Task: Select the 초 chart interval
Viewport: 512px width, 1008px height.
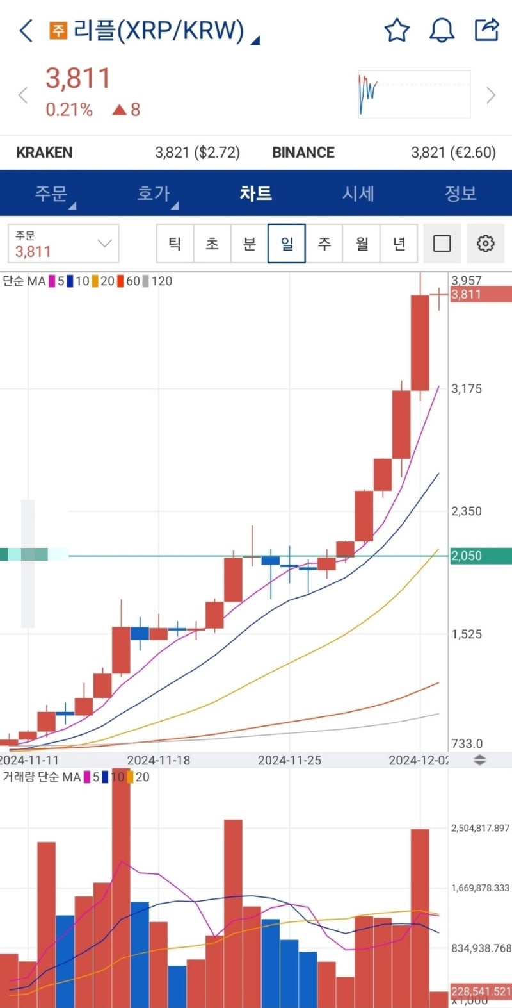Action: (x=212, y=244)
